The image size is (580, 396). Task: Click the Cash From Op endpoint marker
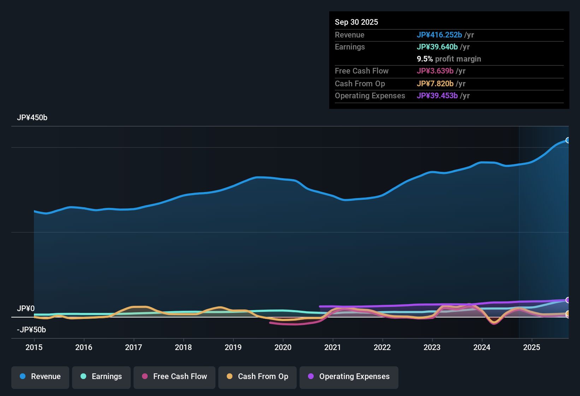point(568,313)
